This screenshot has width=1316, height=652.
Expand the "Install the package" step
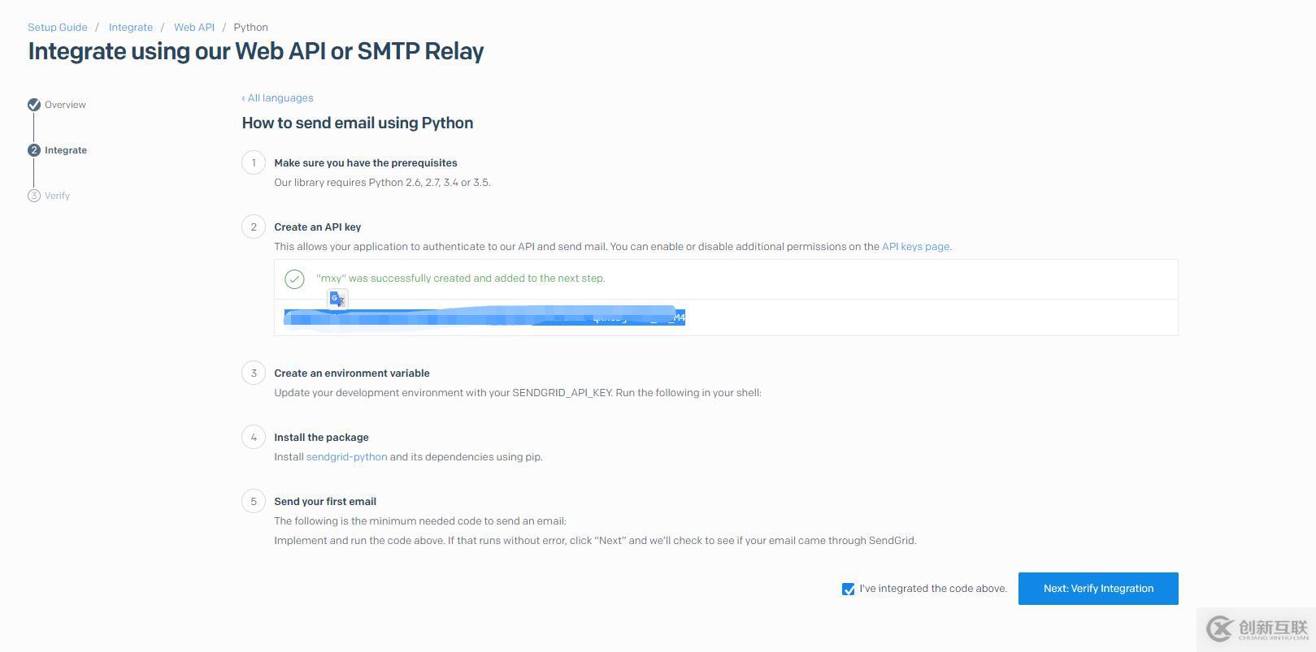[x=321, y=438]
